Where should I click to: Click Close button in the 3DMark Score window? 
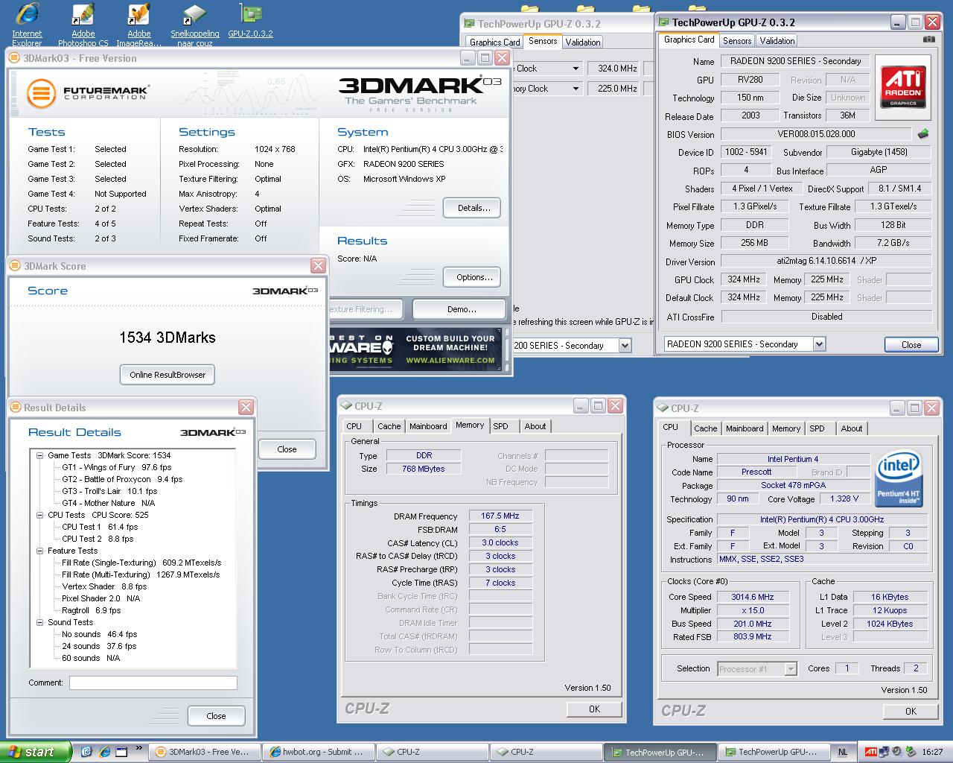[x=287, y=449]
